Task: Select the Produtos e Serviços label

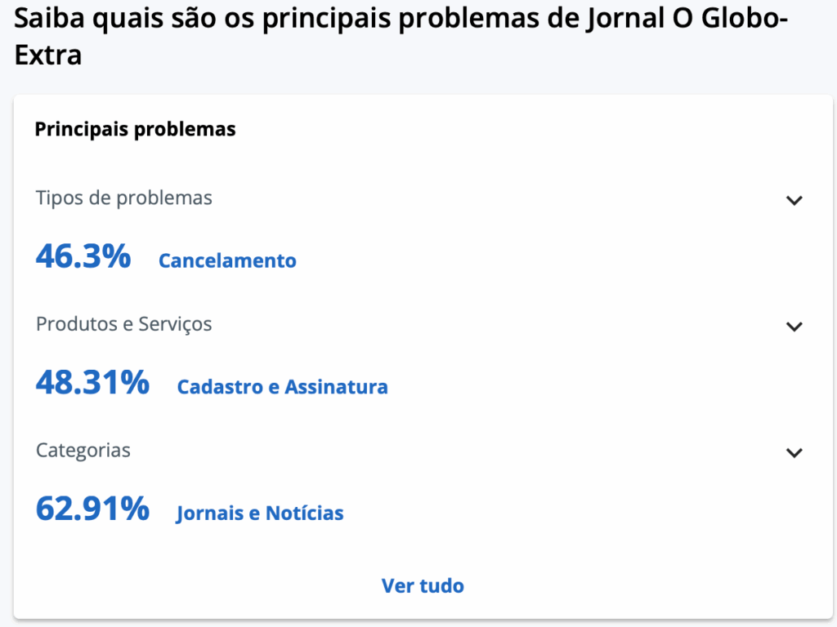Action: [x=124, y=324]
